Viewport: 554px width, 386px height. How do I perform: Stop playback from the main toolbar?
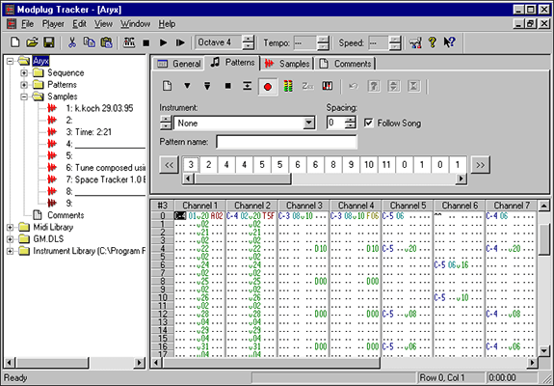tap(145, 42)
